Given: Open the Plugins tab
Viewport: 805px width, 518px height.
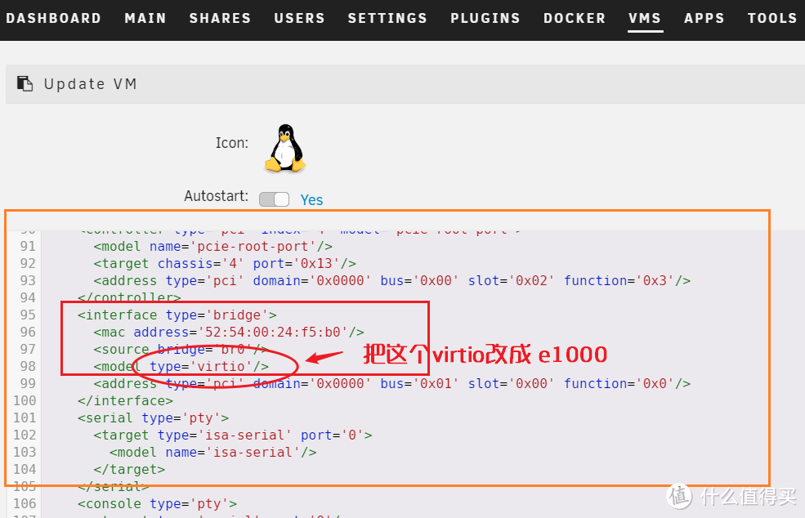Looking at the screenshot, I should tap(485, 18).
